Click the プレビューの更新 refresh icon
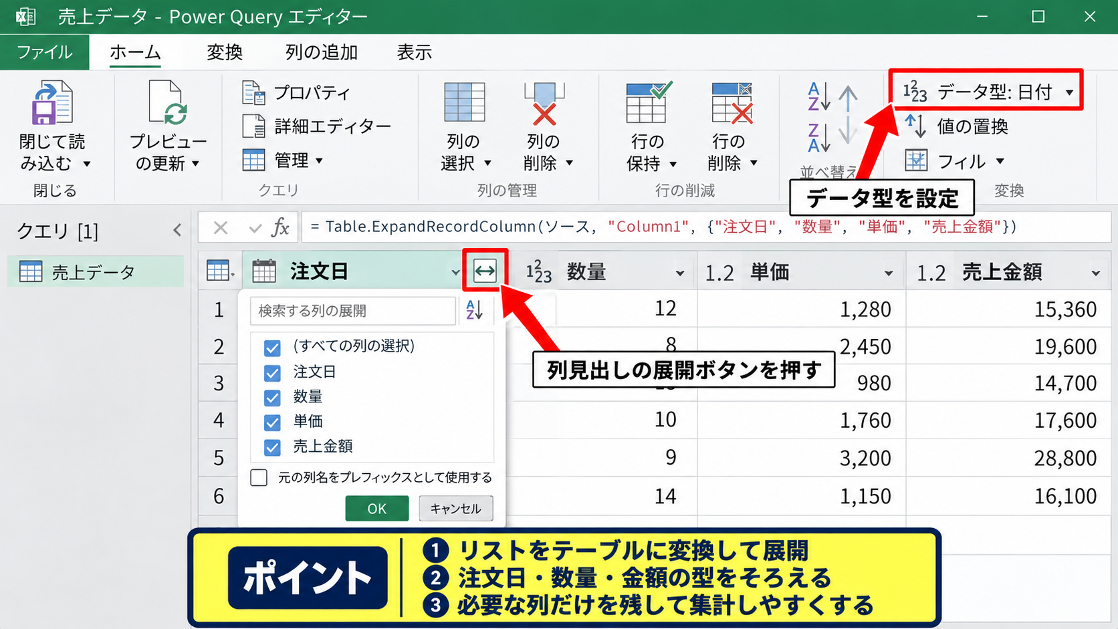Image resolution: width=1118 pixels, height=629 pixels. click(167, 102)
